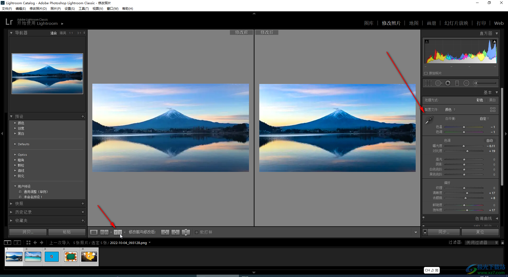Select second window display button 2

[x=17, y=243]
